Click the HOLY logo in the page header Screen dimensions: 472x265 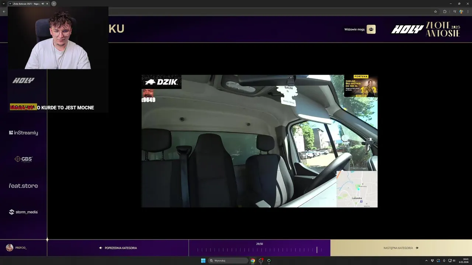pyautogui.click(x=407, y=29)
